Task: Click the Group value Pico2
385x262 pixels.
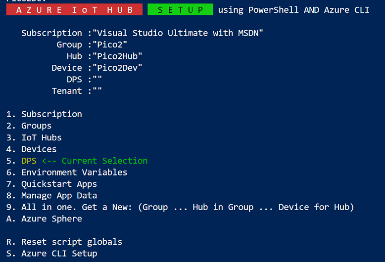Action: click(x=110, y=44)
